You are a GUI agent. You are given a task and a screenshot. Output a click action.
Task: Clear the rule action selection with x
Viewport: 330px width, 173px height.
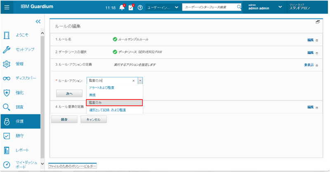(133, 81)
